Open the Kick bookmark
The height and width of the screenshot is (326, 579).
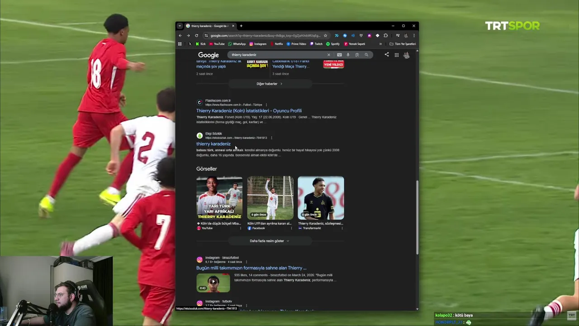coord(200,44)
